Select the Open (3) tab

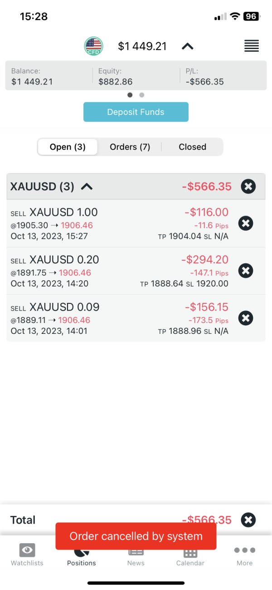(x=67, y=147)
